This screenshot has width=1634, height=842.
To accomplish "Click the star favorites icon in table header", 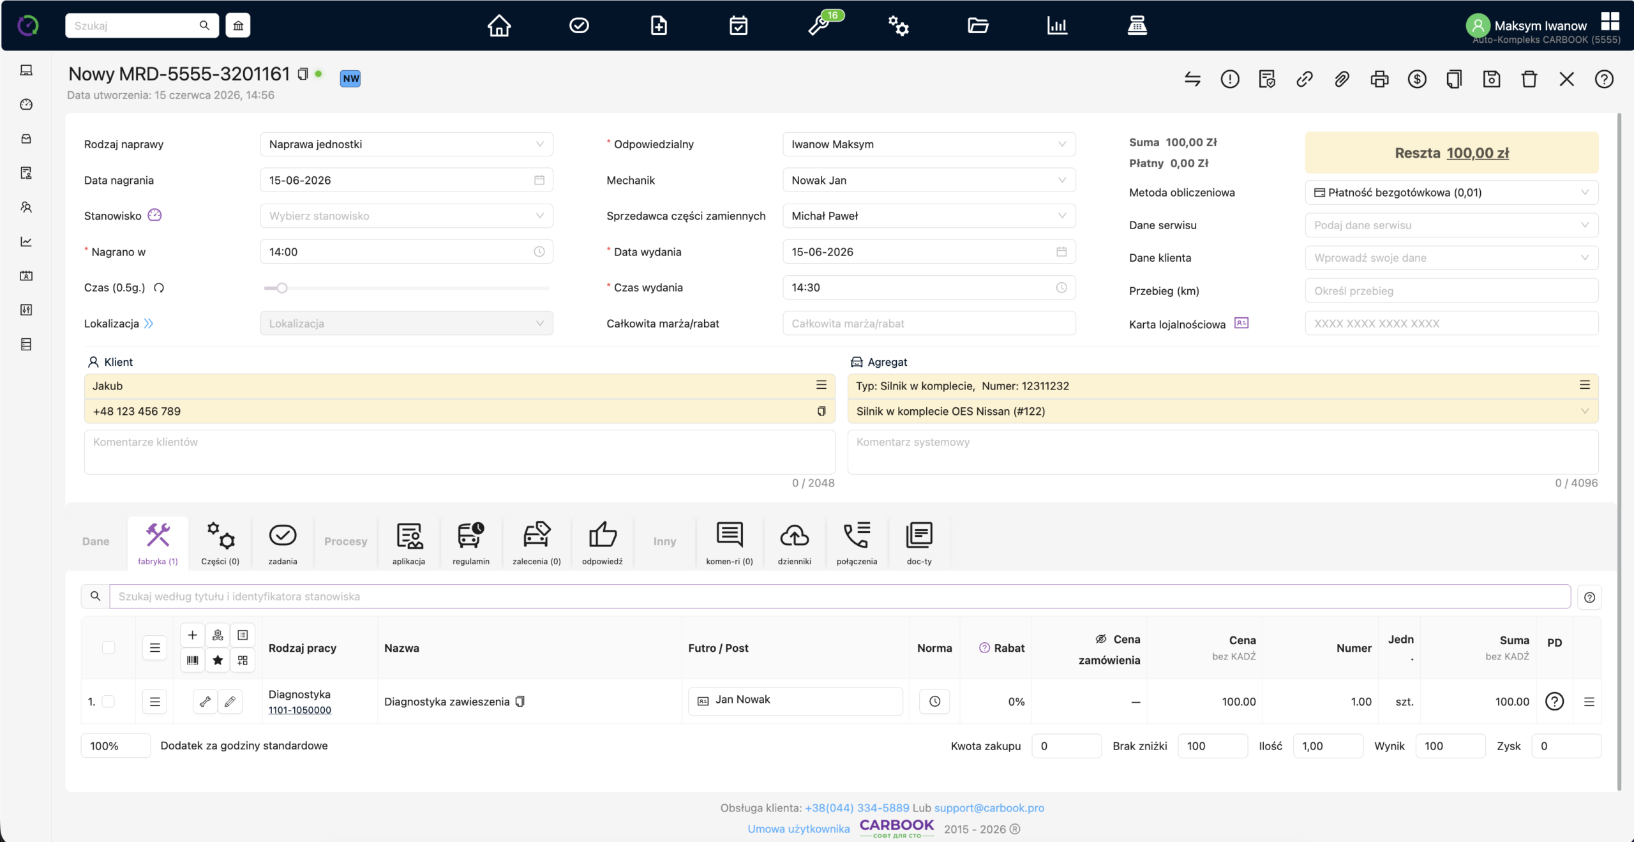I will pos(218,660).
